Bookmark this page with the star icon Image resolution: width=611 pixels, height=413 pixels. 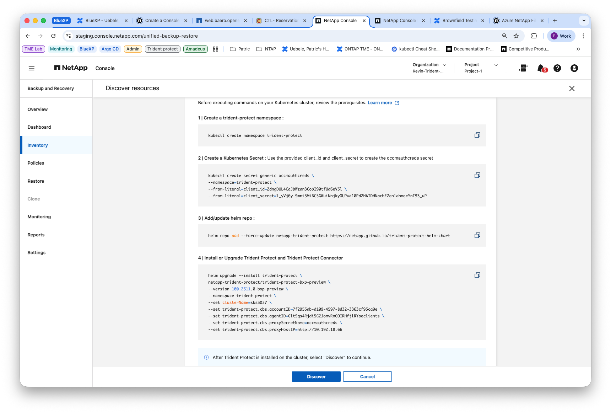[x=516, y=36]
